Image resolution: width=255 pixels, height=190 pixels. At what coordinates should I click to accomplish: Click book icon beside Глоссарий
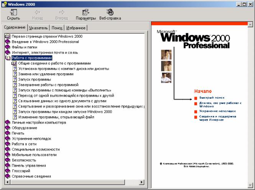tap(8, 171)
